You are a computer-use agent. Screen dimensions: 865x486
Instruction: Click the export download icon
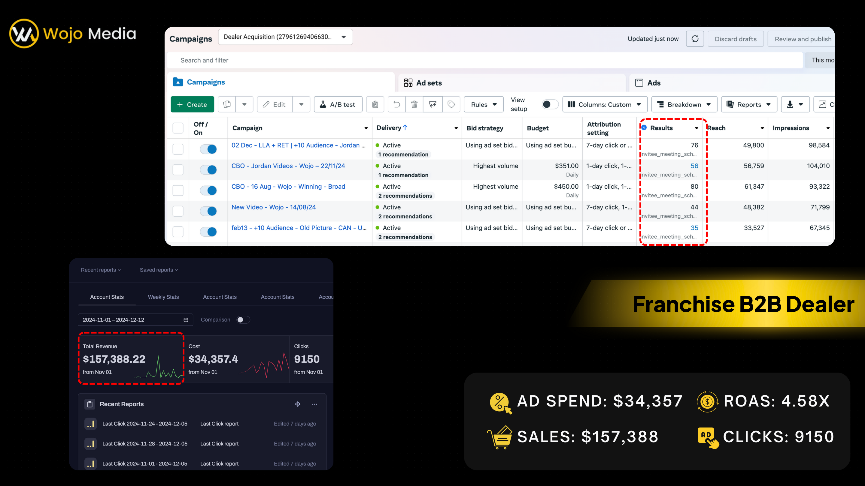(x=790, y=104)
